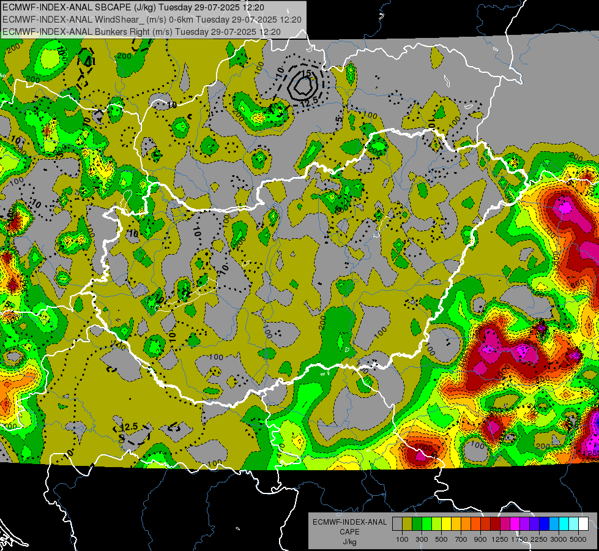Click the CAPE label in the legend
Image resolution: width=599 pixels, height=551 pixels.
349,532
